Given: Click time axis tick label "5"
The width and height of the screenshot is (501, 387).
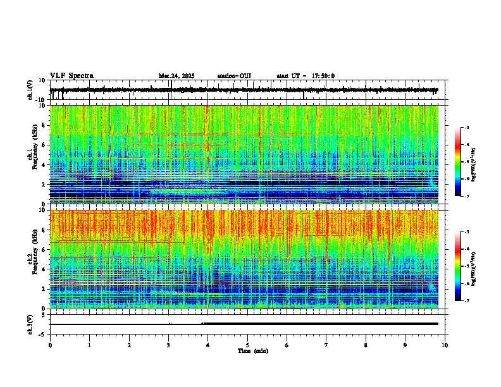Looking at the screenshot, I should [247, 345].
